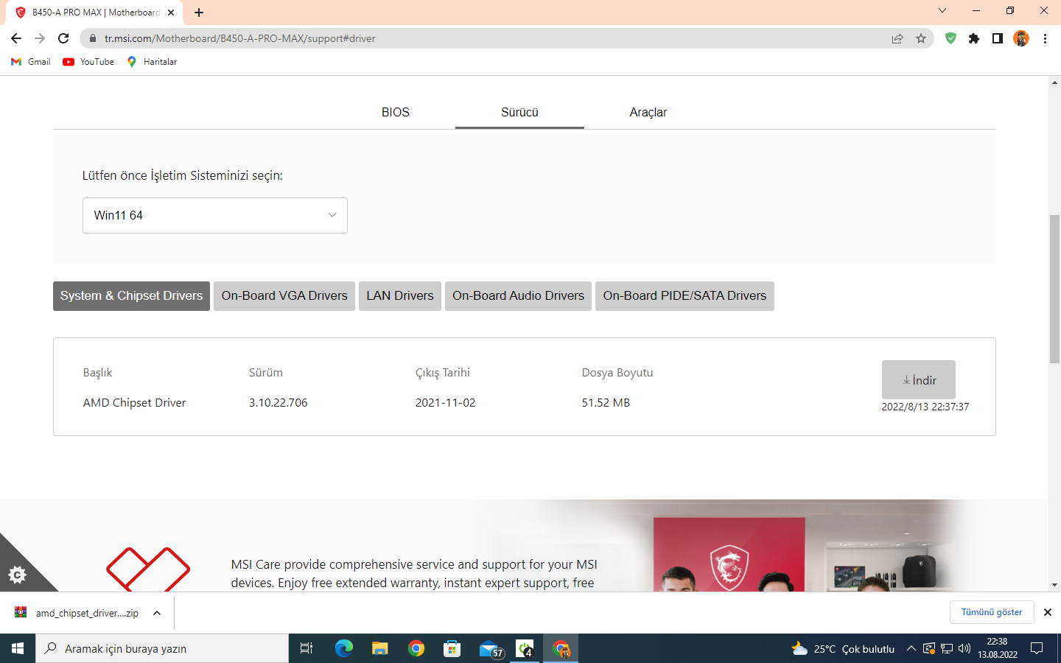Launch Microsoft Edge from the taskbar

point(343,648)
